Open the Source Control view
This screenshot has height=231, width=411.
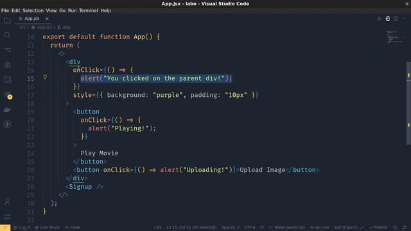coord(7,50)
